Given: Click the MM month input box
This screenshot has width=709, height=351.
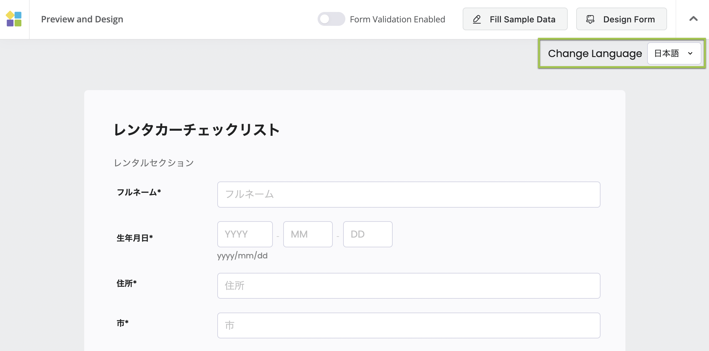Looking at the screenshot, I should point(308,234).
